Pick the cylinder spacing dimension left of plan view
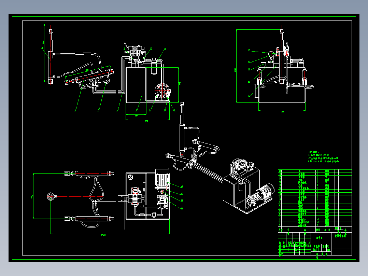 [x=32, y=197]
